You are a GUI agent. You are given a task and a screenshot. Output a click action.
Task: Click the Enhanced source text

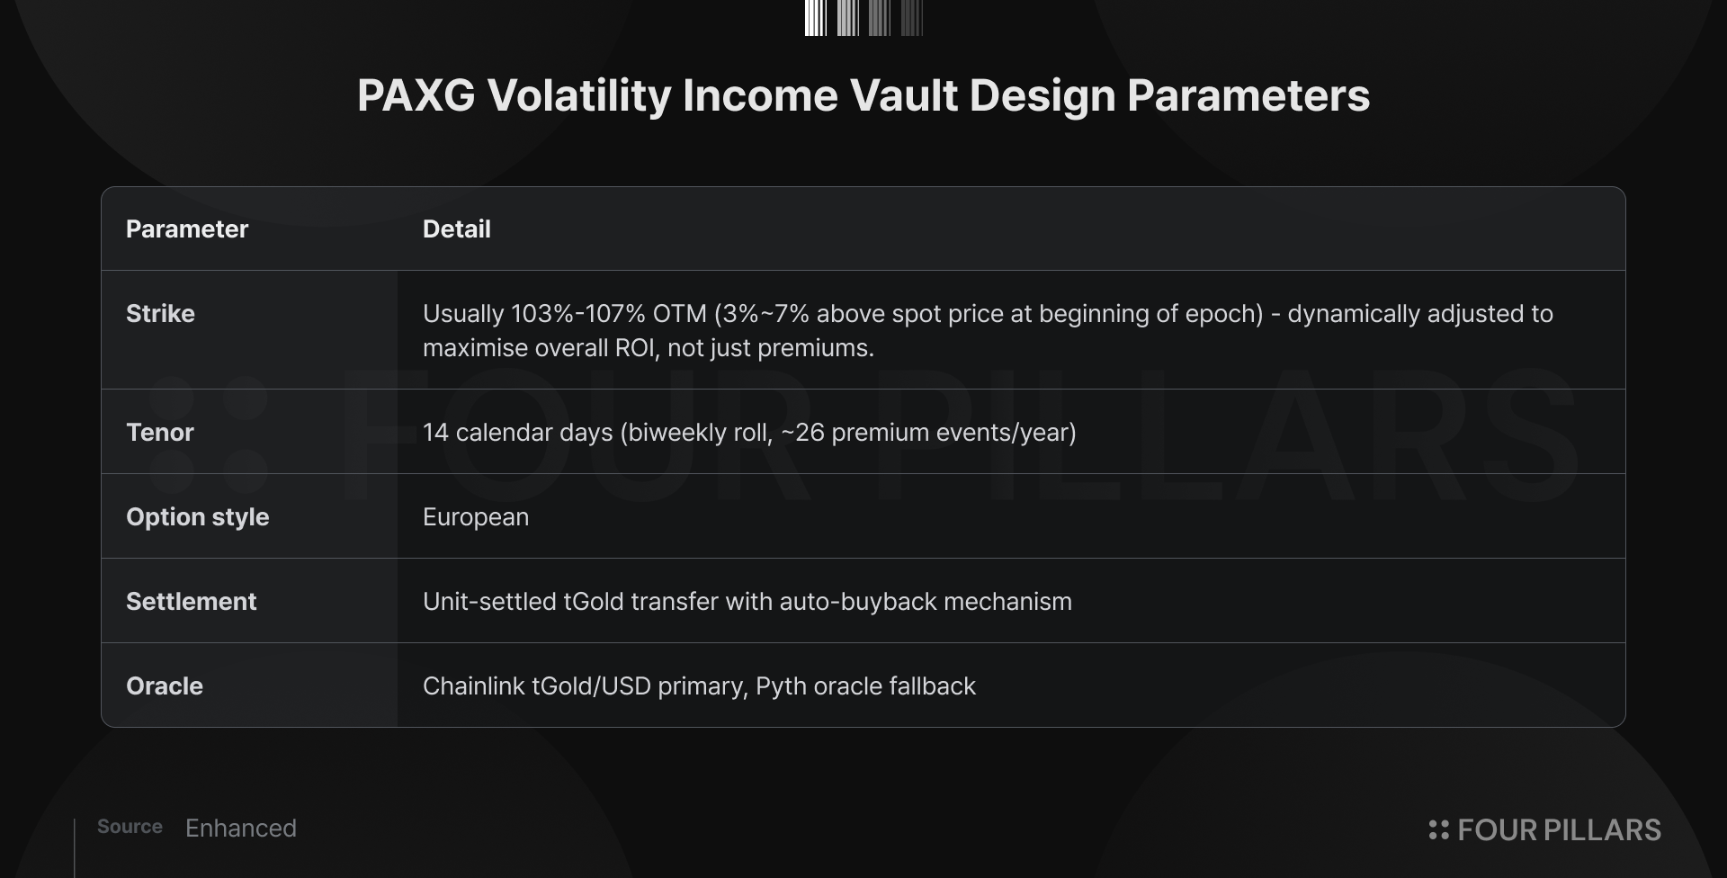(241, 828)
